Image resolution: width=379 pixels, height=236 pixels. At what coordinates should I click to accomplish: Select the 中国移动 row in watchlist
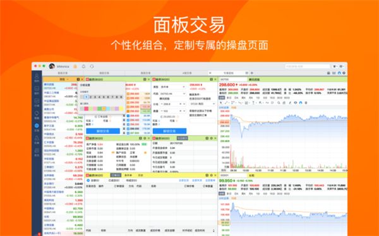(64, 210)
